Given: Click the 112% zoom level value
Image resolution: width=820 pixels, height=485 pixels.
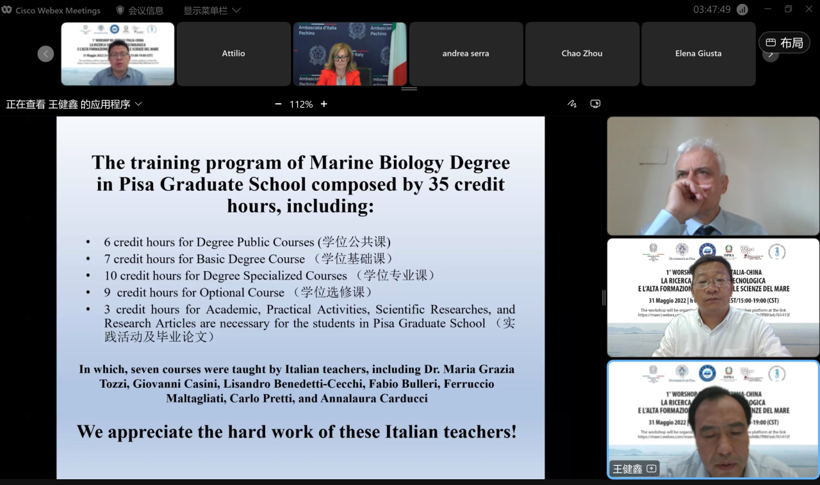Looking at the screenshot, I should [301, 104].
